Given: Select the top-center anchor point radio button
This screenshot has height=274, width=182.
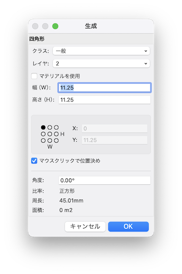Looking at the screenshot, I should tap(50, 127).
